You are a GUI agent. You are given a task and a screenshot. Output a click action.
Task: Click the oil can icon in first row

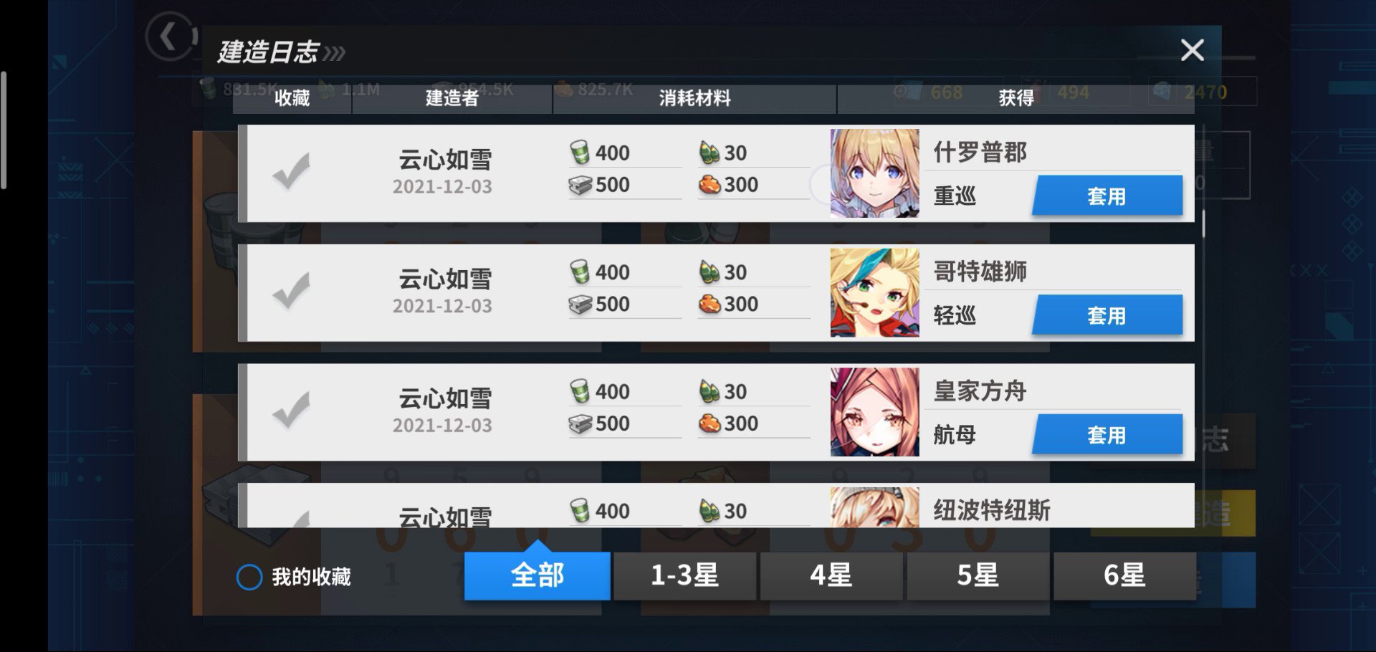580,152
